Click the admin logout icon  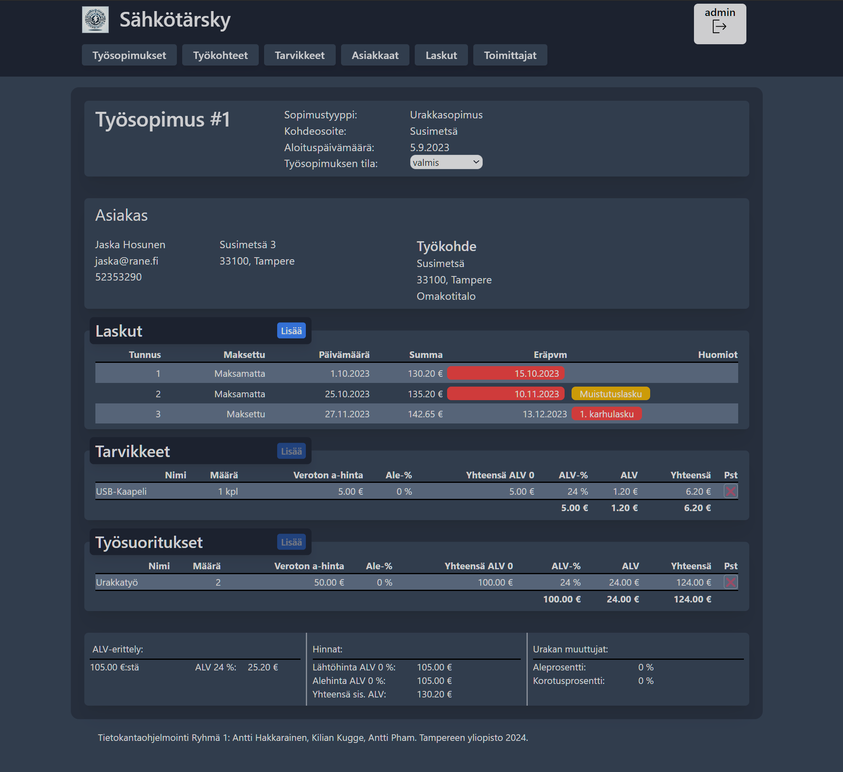720,26
